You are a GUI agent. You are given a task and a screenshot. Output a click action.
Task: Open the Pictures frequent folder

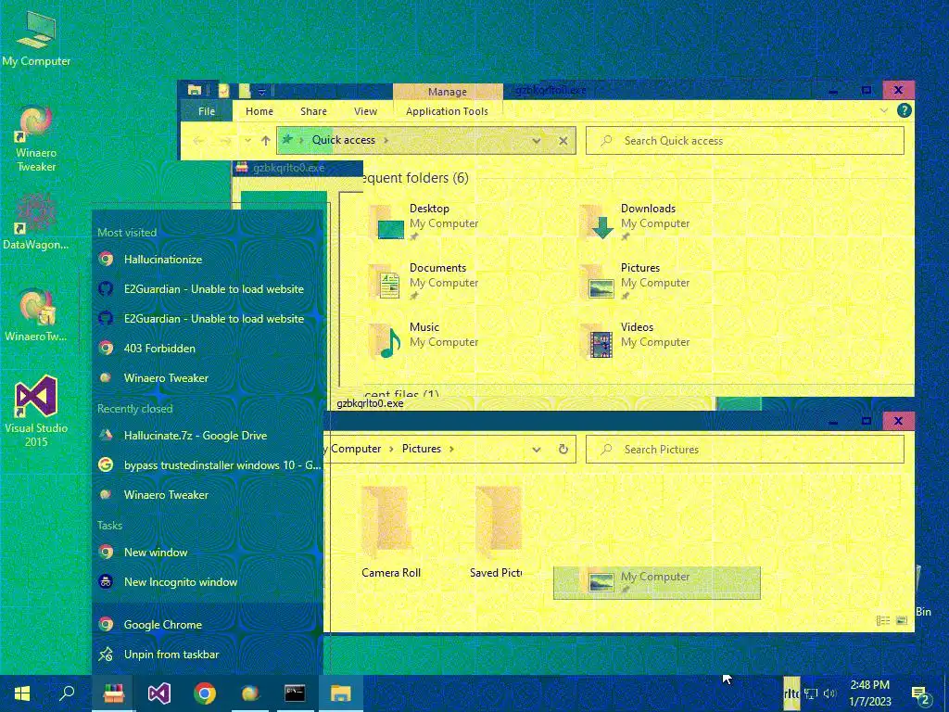tap(636, 282)
